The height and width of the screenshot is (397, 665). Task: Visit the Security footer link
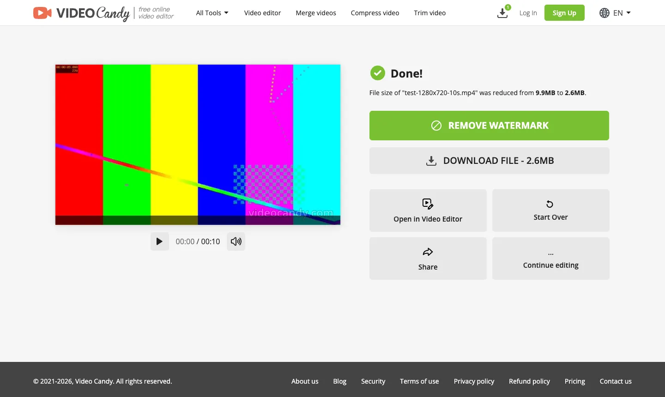[373, 381]
